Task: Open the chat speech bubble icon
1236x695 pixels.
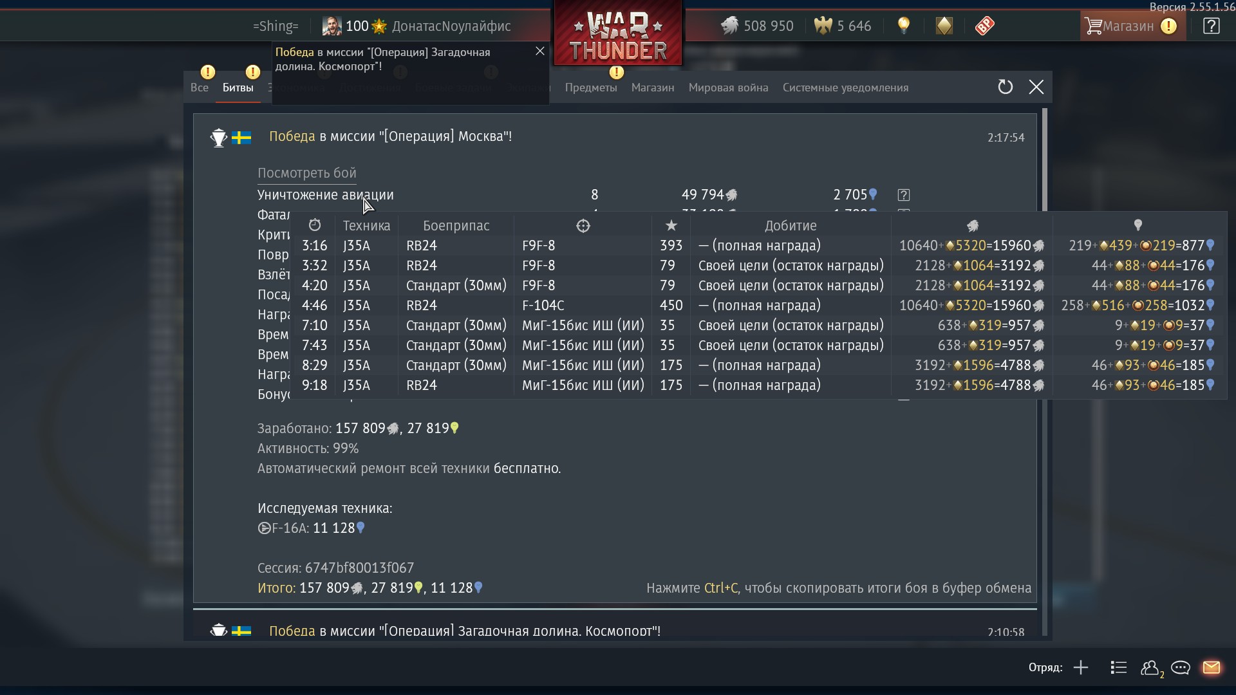Action: (x=1180, y=667)
